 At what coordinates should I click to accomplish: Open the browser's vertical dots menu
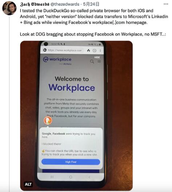click(x=100, y=51)
